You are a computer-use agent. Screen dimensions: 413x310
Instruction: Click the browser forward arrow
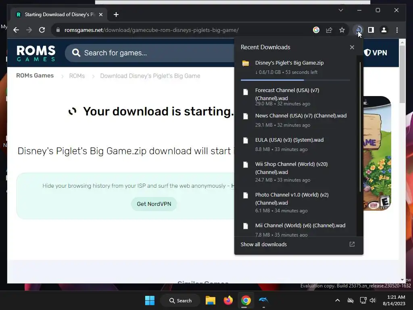tap(29, 30)
